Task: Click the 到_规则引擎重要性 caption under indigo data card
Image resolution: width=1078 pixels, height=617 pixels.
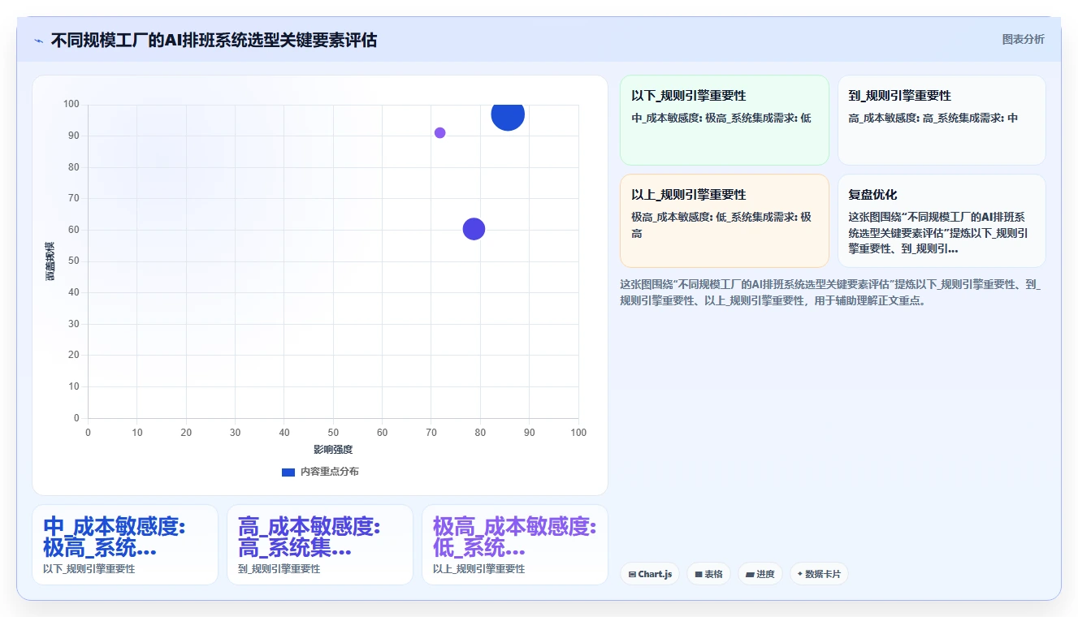Action: [279, 569]
